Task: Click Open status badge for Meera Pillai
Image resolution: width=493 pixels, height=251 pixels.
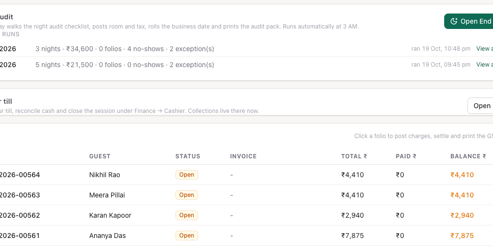Action: (x=187, y=195)
